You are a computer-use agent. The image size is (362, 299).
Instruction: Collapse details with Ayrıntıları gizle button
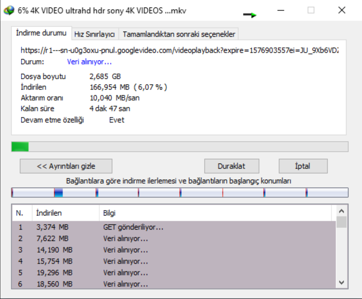(x=66, y=166)
